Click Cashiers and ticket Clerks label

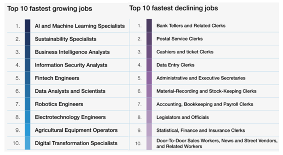click(185, 52)
